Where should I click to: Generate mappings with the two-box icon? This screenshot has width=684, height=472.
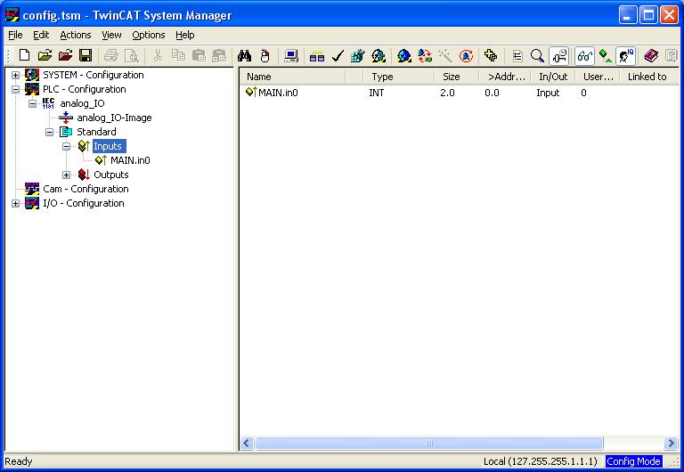317,55
